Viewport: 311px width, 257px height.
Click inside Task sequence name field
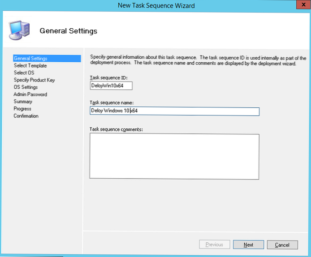click(x=174, y=111)
